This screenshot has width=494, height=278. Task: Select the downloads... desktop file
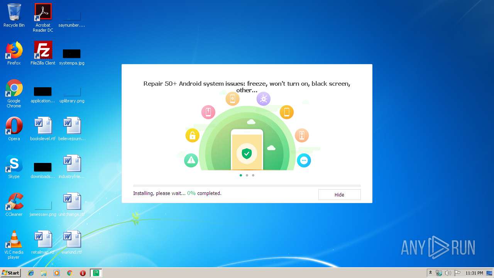tap(43, 171)
